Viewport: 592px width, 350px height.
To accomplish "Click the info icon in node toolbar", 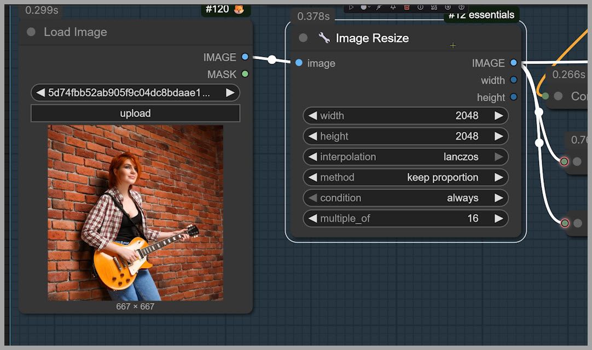I will pyautogui.click(x=420, y=7).
